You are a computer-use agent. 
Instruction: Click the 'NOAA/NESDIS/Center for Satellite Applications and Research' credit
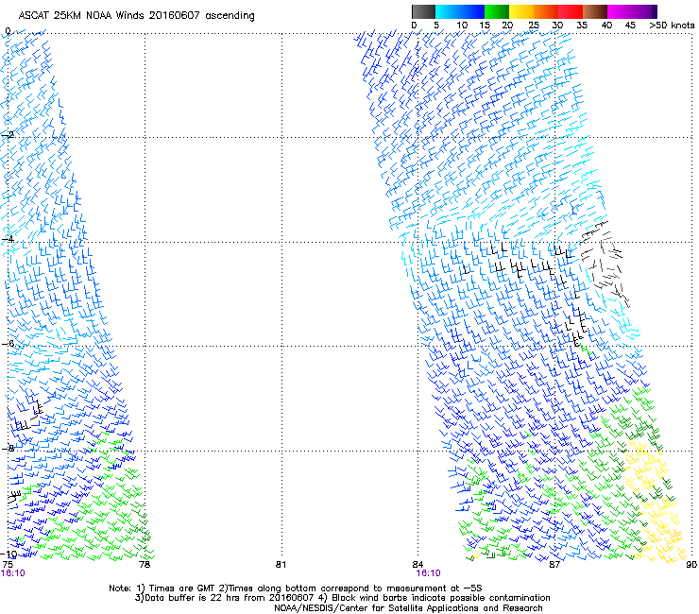pos(408,608)
